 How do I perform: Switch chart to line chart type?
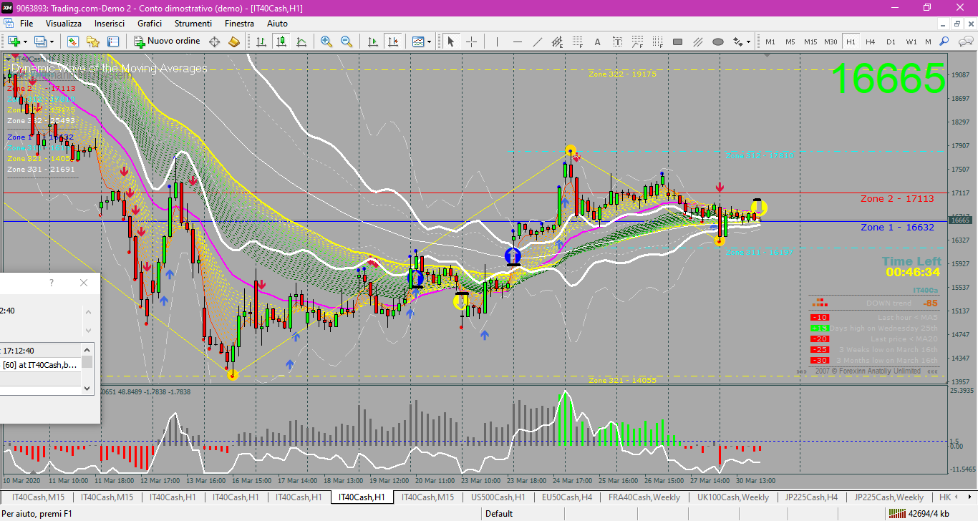[x=301, y=42]
